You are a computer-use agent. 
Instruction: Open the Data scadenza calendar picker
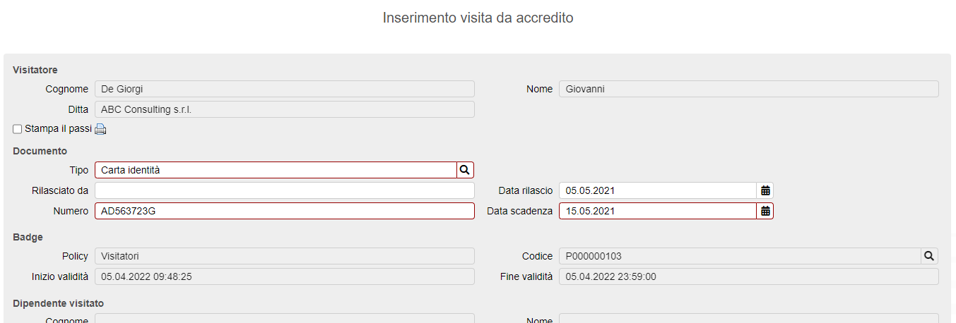pos(765,211)
